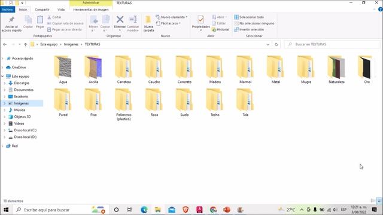Select Copiar ruta de acceso
Viewport: 383px width, 215px height.
[x=65, y=23]
